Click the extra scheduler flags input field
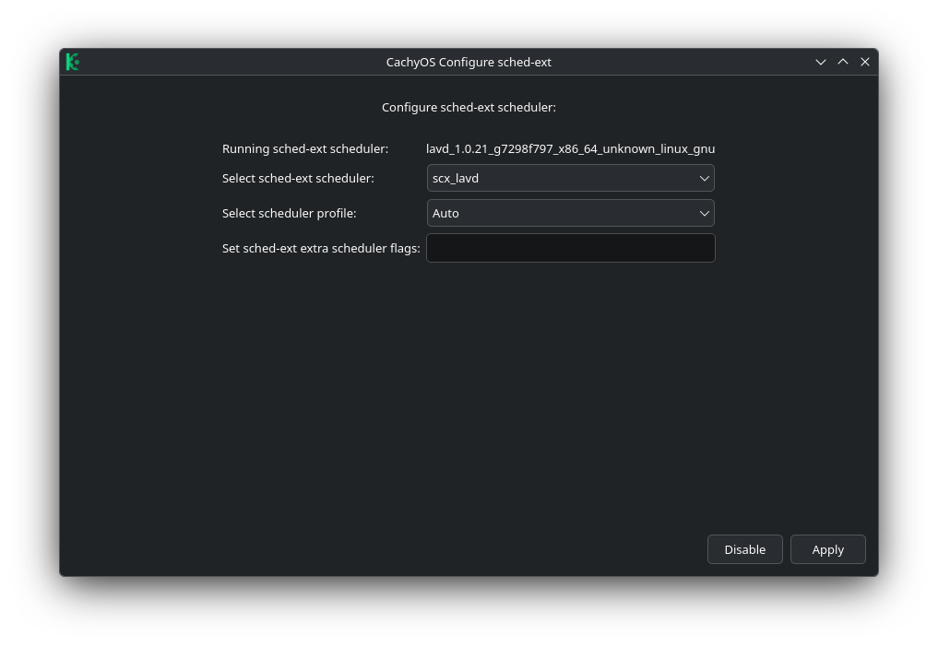 (570, 247)
